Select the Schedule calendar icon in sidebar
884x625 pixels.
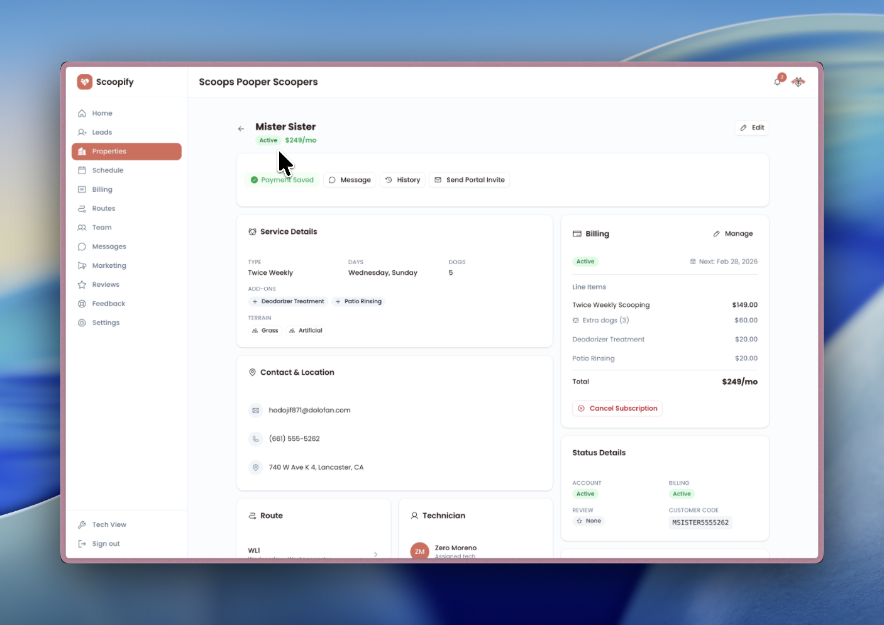pyautogui.click(x=82, y=170)
